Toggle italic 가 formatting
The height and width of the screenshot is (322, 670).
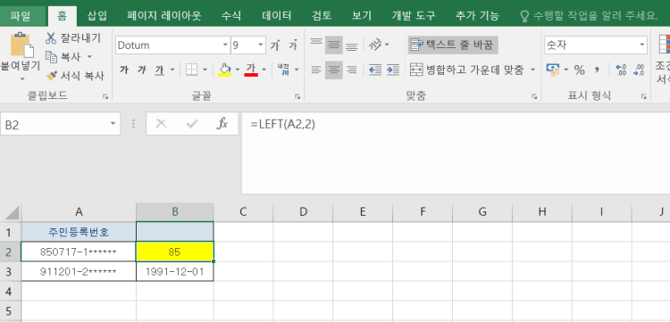click(x=142, y=70)
